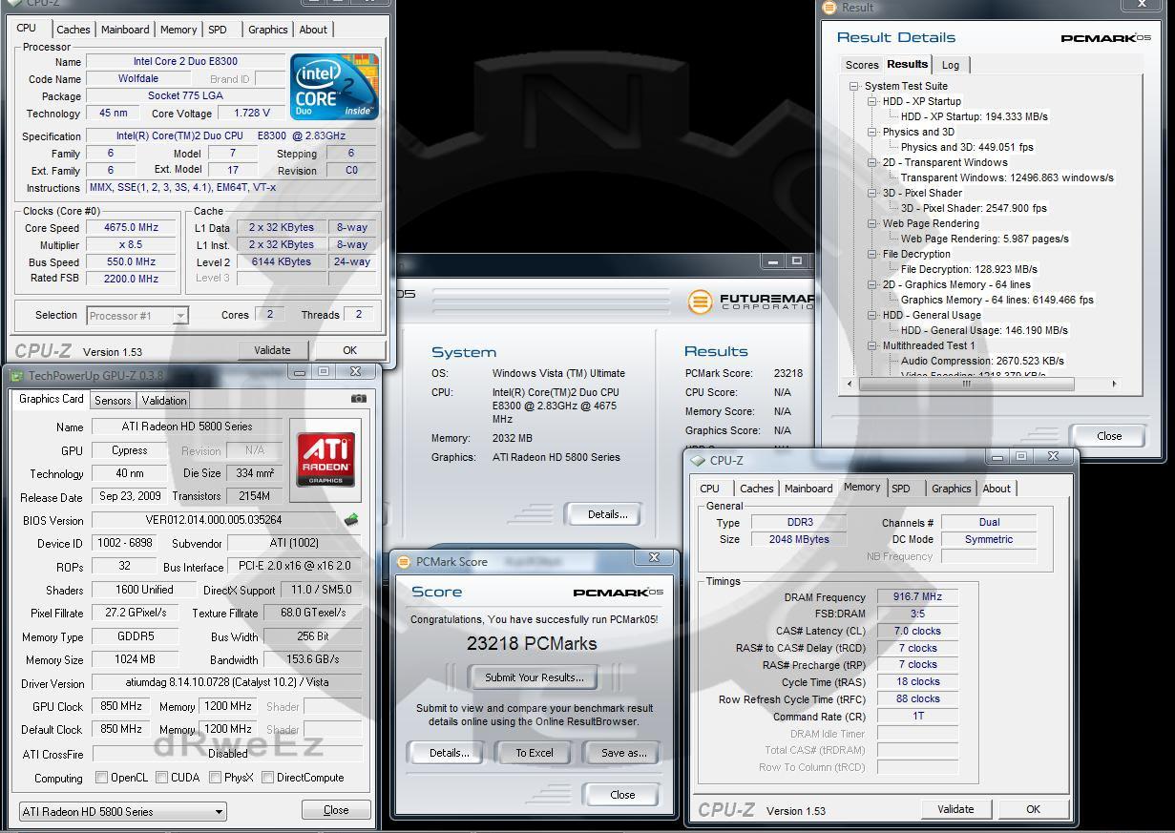Image resolution: width=1175 pixels, height=833 pixels.
Task: Collapse the File Decryption node
Action: [872, 254]
